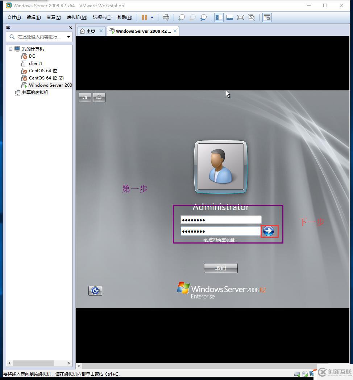Open the snapshot manager
Screen dimensions: 353x380
tap(203, 17)
